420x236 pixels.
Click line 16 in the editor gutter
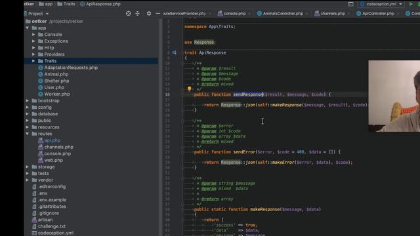tap(167, 94)
